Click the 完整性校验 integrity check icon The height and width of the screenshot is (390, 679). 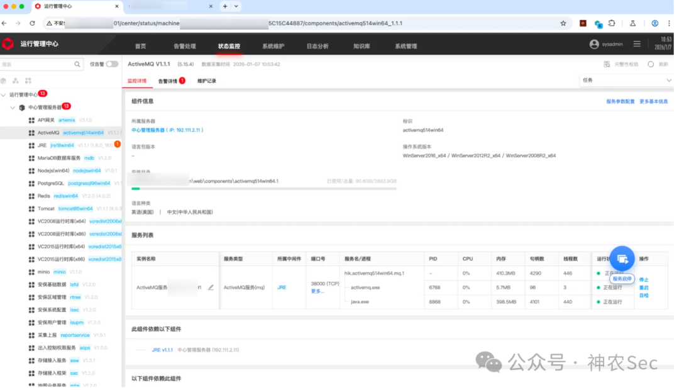tap(607, 64)
